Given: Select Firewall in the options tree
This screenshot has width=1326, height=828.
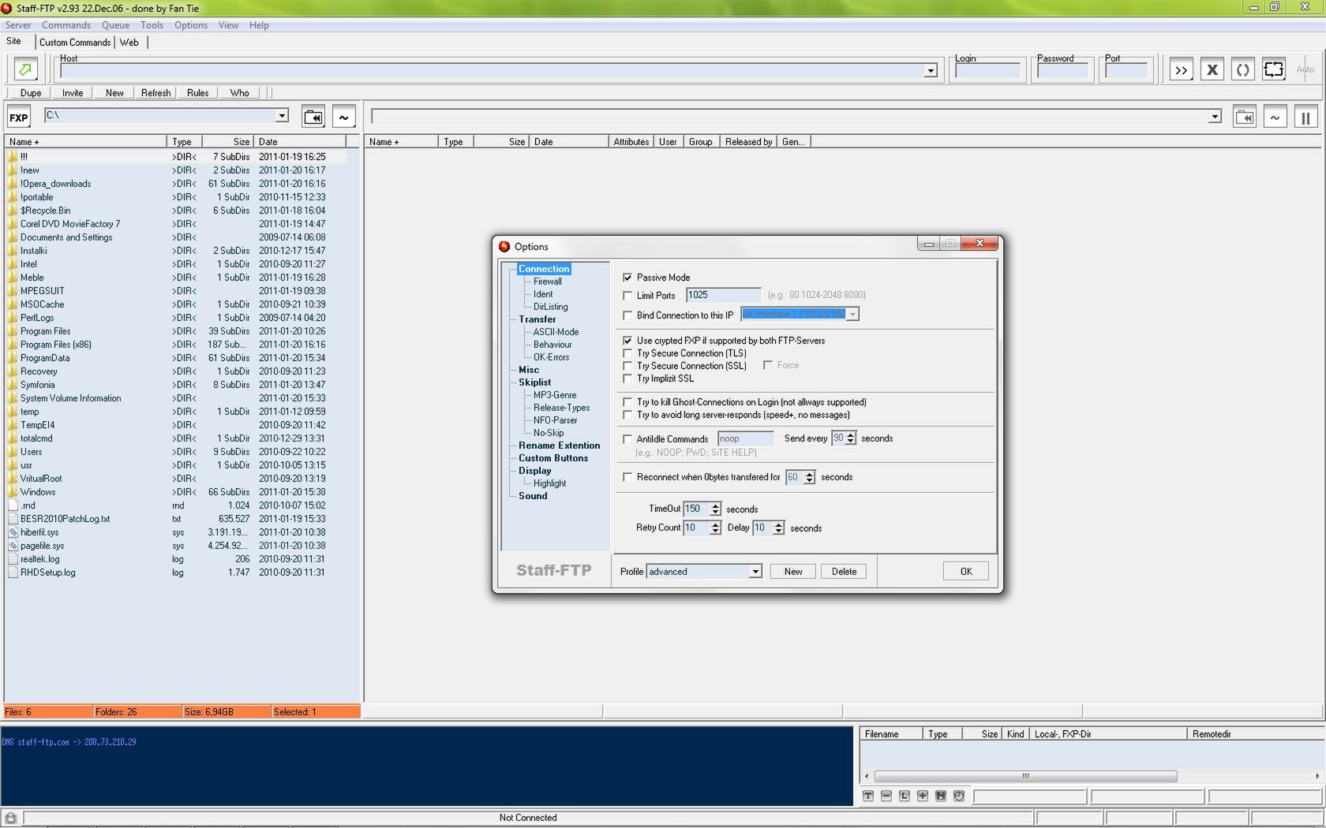Looking at the screenshot, I should pos(548,282).
